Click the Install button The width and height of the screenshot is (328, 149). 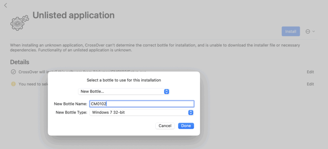(291, 31)
